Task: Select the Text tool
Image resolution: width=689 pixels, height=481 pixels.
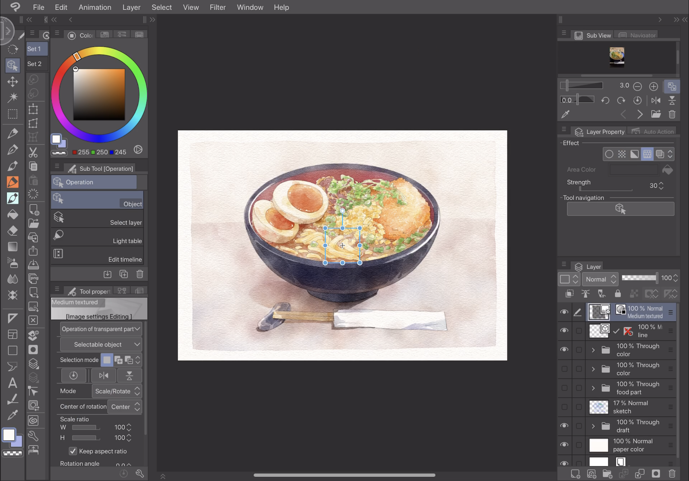Action: point(13,383)
